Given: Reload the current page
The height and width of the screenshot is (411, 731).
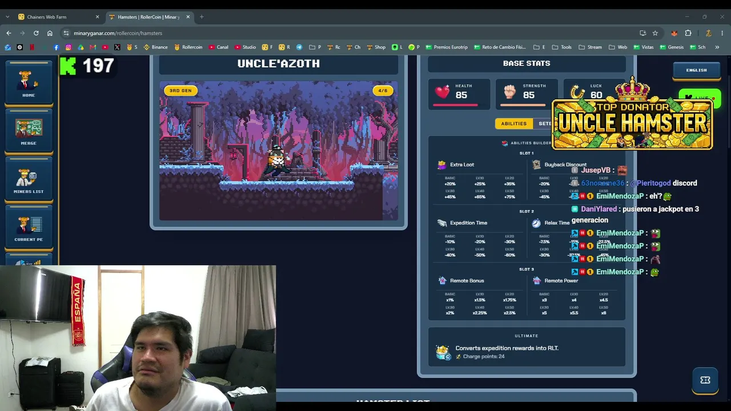Looking at the screenshot, I should pyautogui.click(x=36, y=33).
